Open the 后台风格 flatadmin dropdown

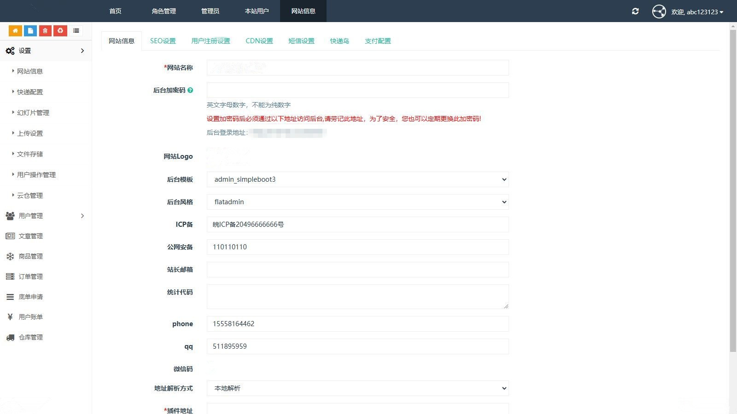click(x=357, y=202)
